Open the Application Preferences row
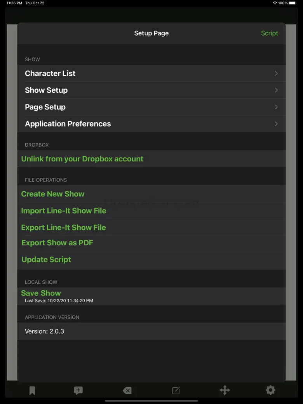The height and width of the screenshot is (404, 303). [151, 124]
